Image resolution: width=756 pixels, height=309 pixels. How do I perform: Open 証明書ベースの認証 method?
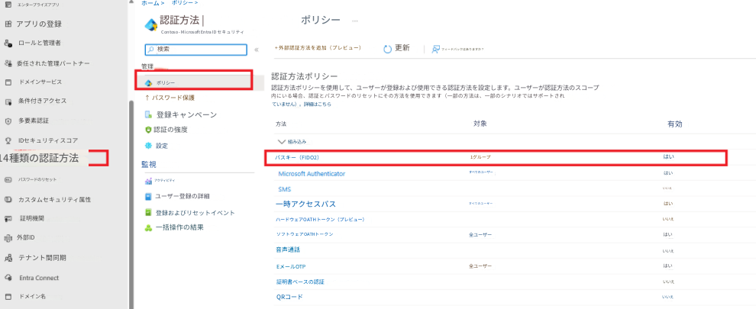[x=299, y=282]
